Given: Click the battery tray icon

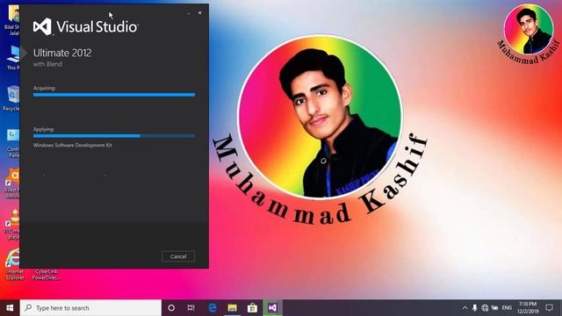Looking at the screenshot, I should tap(495, 308).
